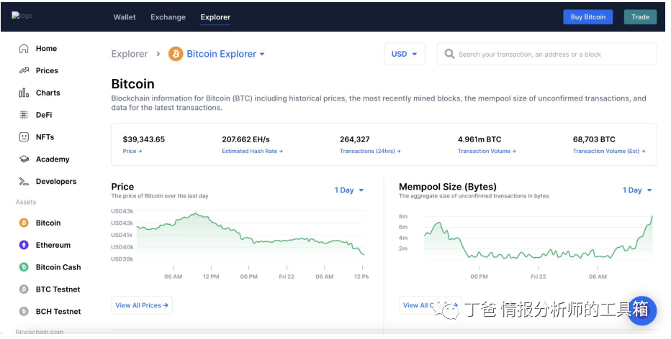The image size is (671, 339).
Task: Open Home in the sidebar
Action: point(46,48)
